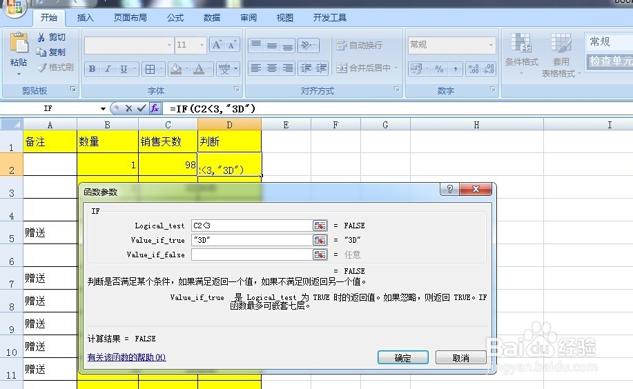Switch to the 插入 tab
The width and height of the screenshot is (633, 389).
tap(85, 18)
